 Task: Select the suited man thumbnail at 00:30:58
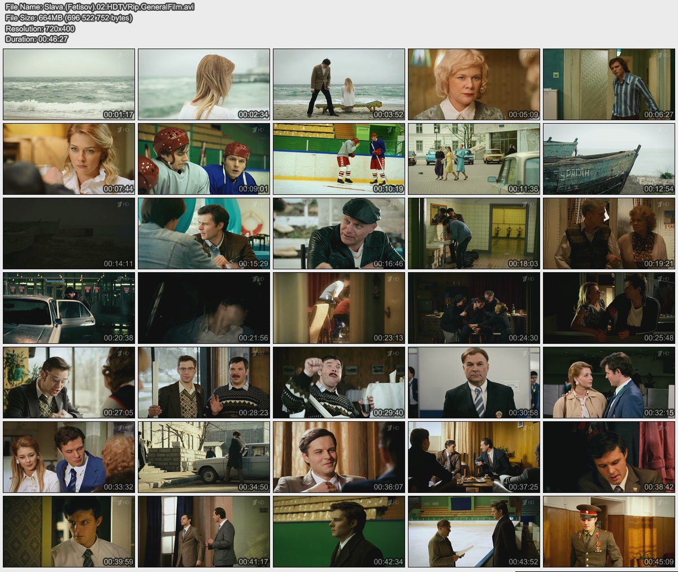474,382
